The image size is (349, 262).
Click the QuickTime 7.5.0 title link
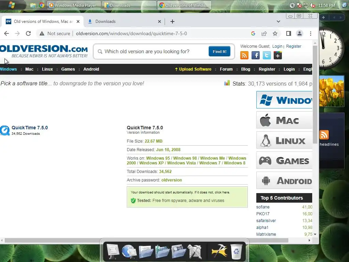(30, 128)
